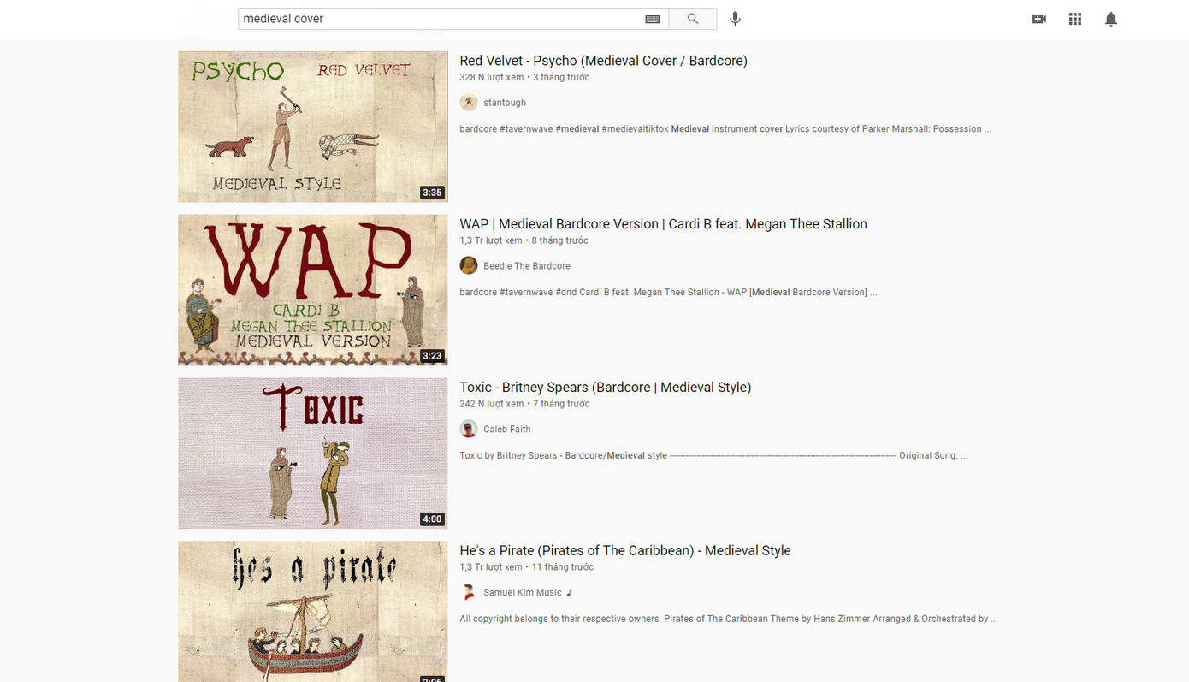Image resolution: width=1189 pixels, height=682 pixels.
Task: Open the Toxic video thumbnail
Action: [312, 454]
